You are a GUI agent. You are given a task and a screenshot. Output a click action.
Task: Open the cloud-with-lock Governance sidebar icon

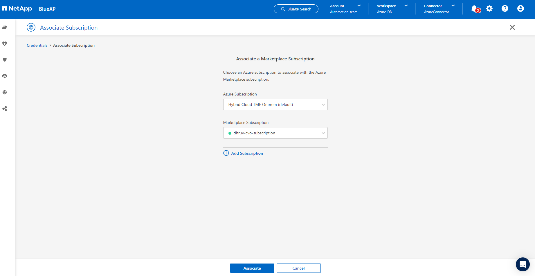(5, 76)
